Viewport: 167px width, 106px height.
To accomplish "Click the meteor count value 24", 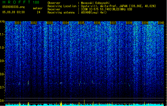I will click(x=38, y=12).
